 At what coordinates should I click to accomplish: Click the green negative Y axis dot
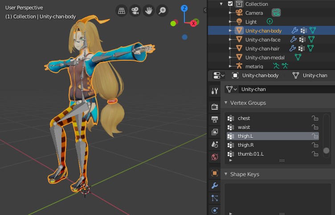(173, 24)
